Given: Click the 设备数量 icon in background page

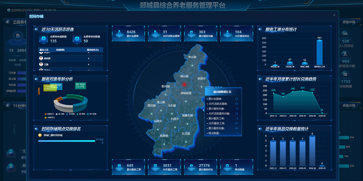Looking at the screenshot, I should 345,74.
